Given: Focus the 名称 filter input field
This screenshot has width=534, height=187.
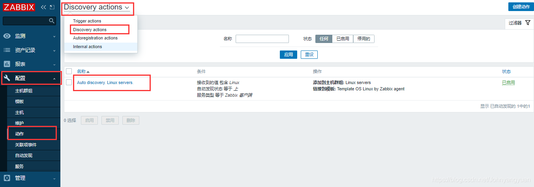Looking at the screenshot, I should tap(262, 39).
